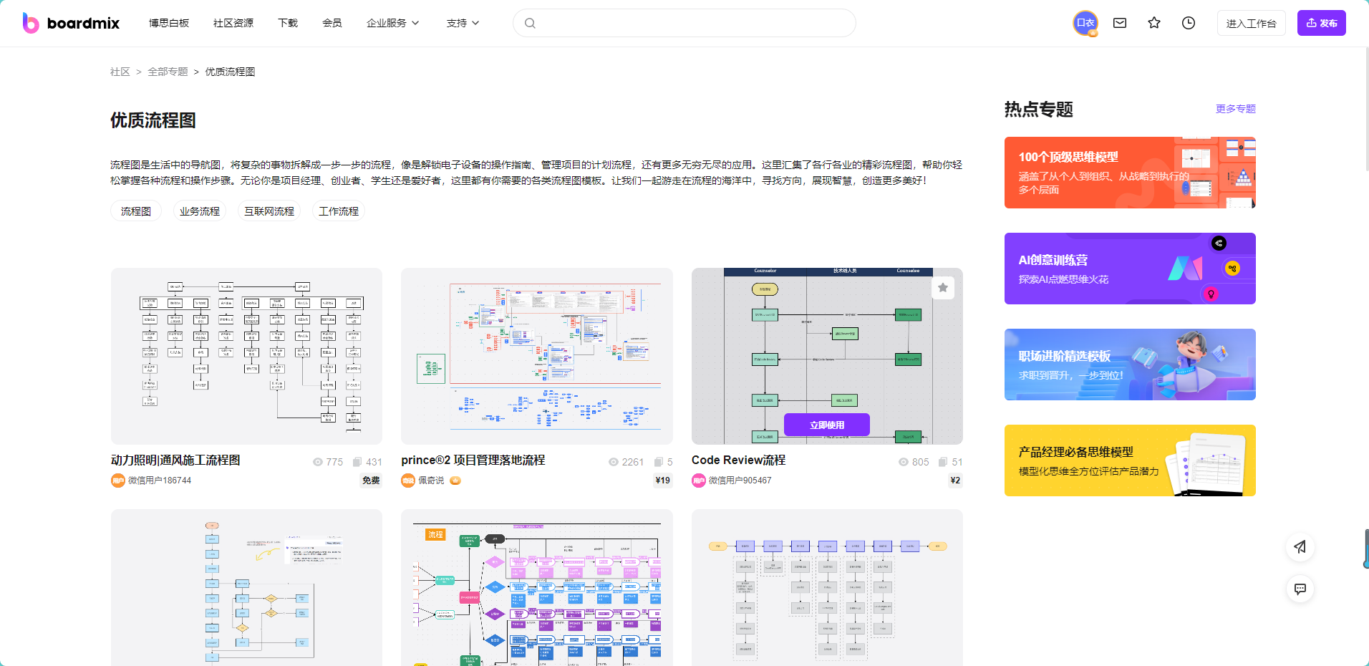Click the prince®2 项目管理落地流程 title
Screen dimensions: 1369x666
tap(473, 460)
